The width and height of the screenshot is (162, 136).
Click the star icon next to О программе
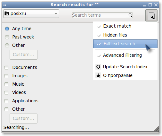(98, 75)
